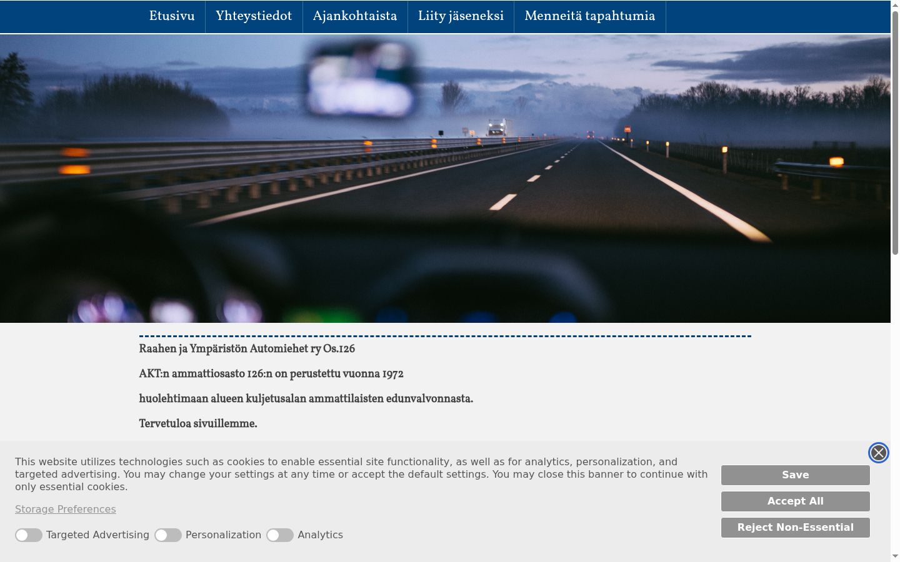Click the page's vertical scrollbar thumb

pos(895,132)
